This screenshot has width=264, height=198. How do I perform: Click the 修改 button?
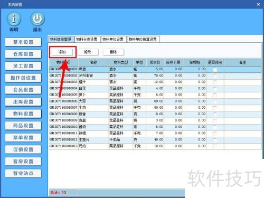pos(88,52)
